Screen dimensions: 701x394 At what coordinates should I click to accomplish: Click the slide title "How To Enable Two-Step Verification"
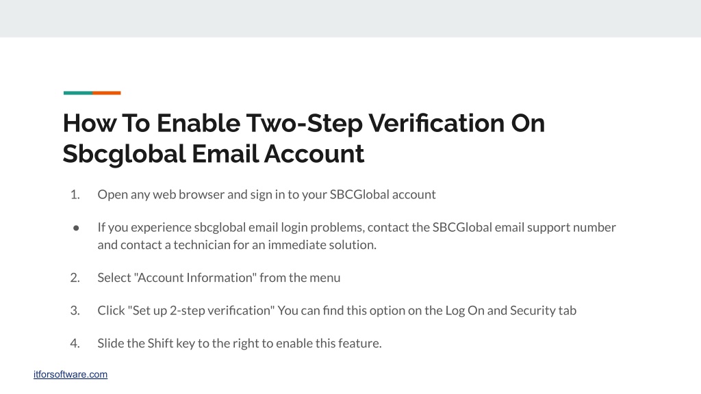[303, 123]
